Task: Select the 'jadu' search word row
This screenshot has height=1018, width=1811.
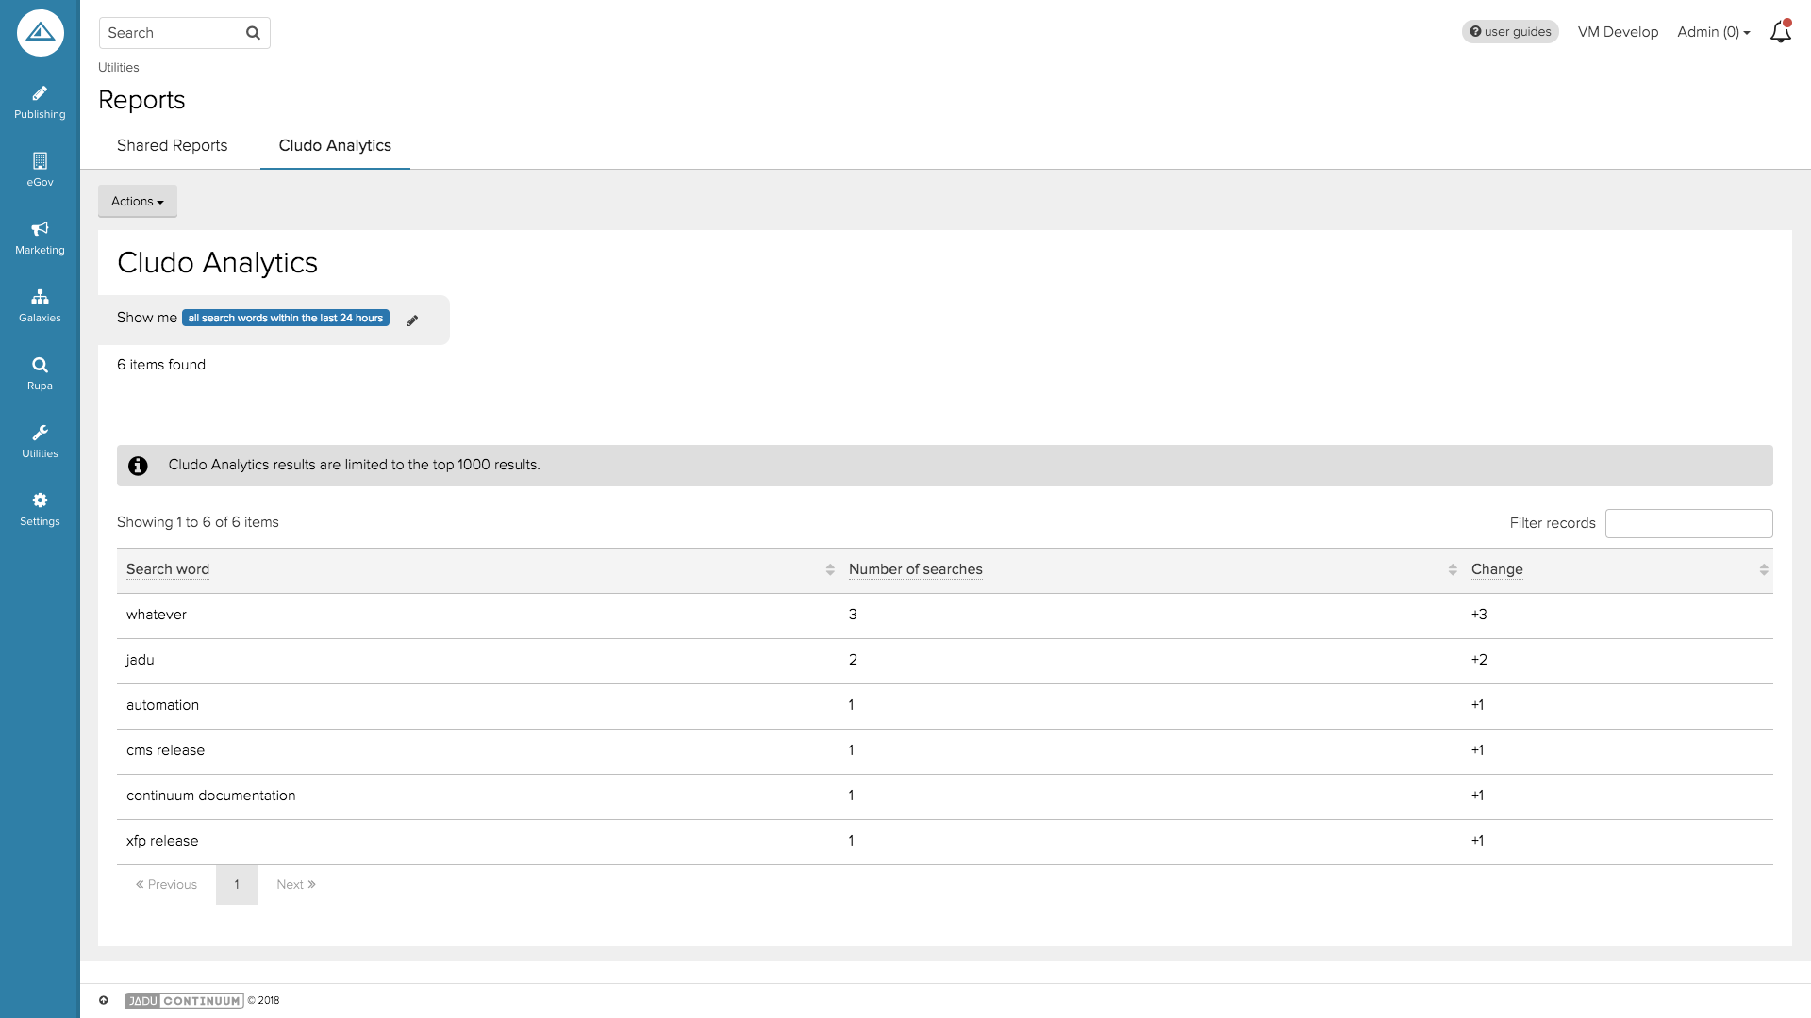Action: coord(945,660)
